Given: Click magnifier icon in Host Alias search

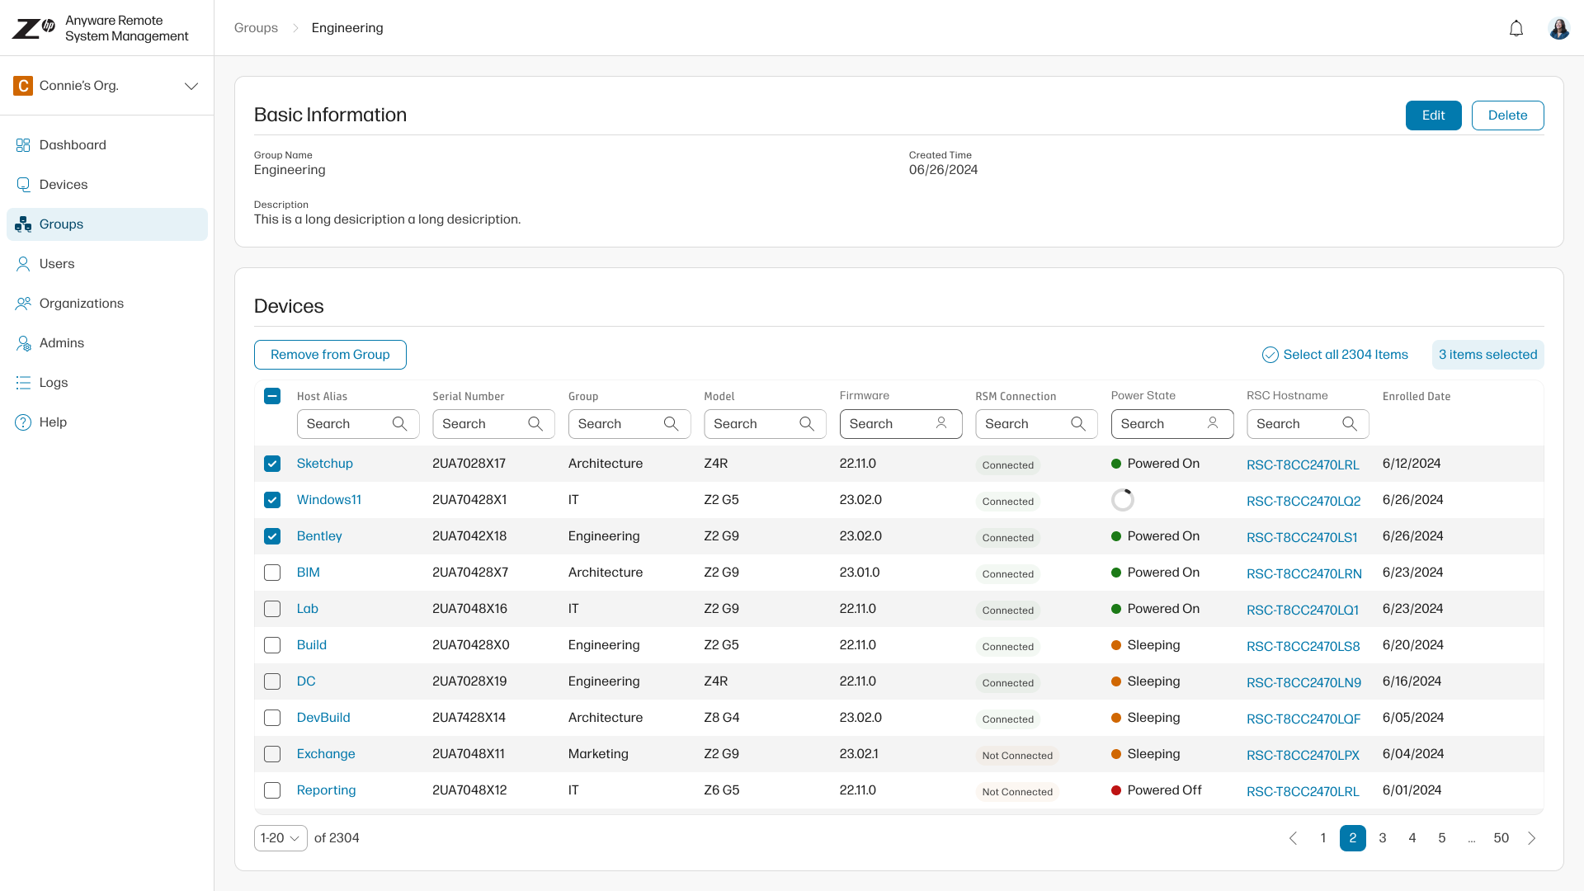Looking at the screenshot, I should coord(400,424).
